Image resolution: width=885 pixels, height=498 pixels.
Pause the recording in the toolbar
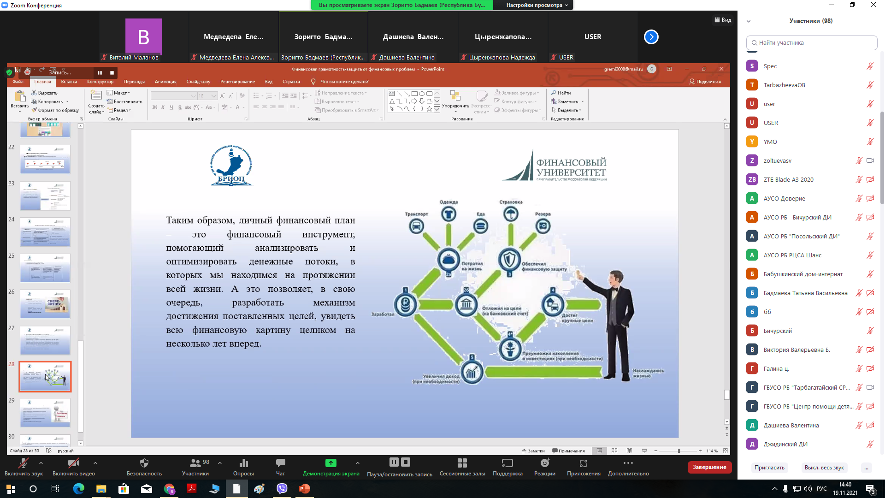394,462
